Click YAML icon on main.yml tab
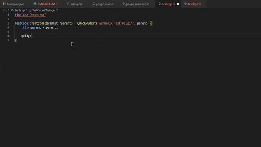Image resolution: width=261 pixels, height=147 pixels. 68,4
